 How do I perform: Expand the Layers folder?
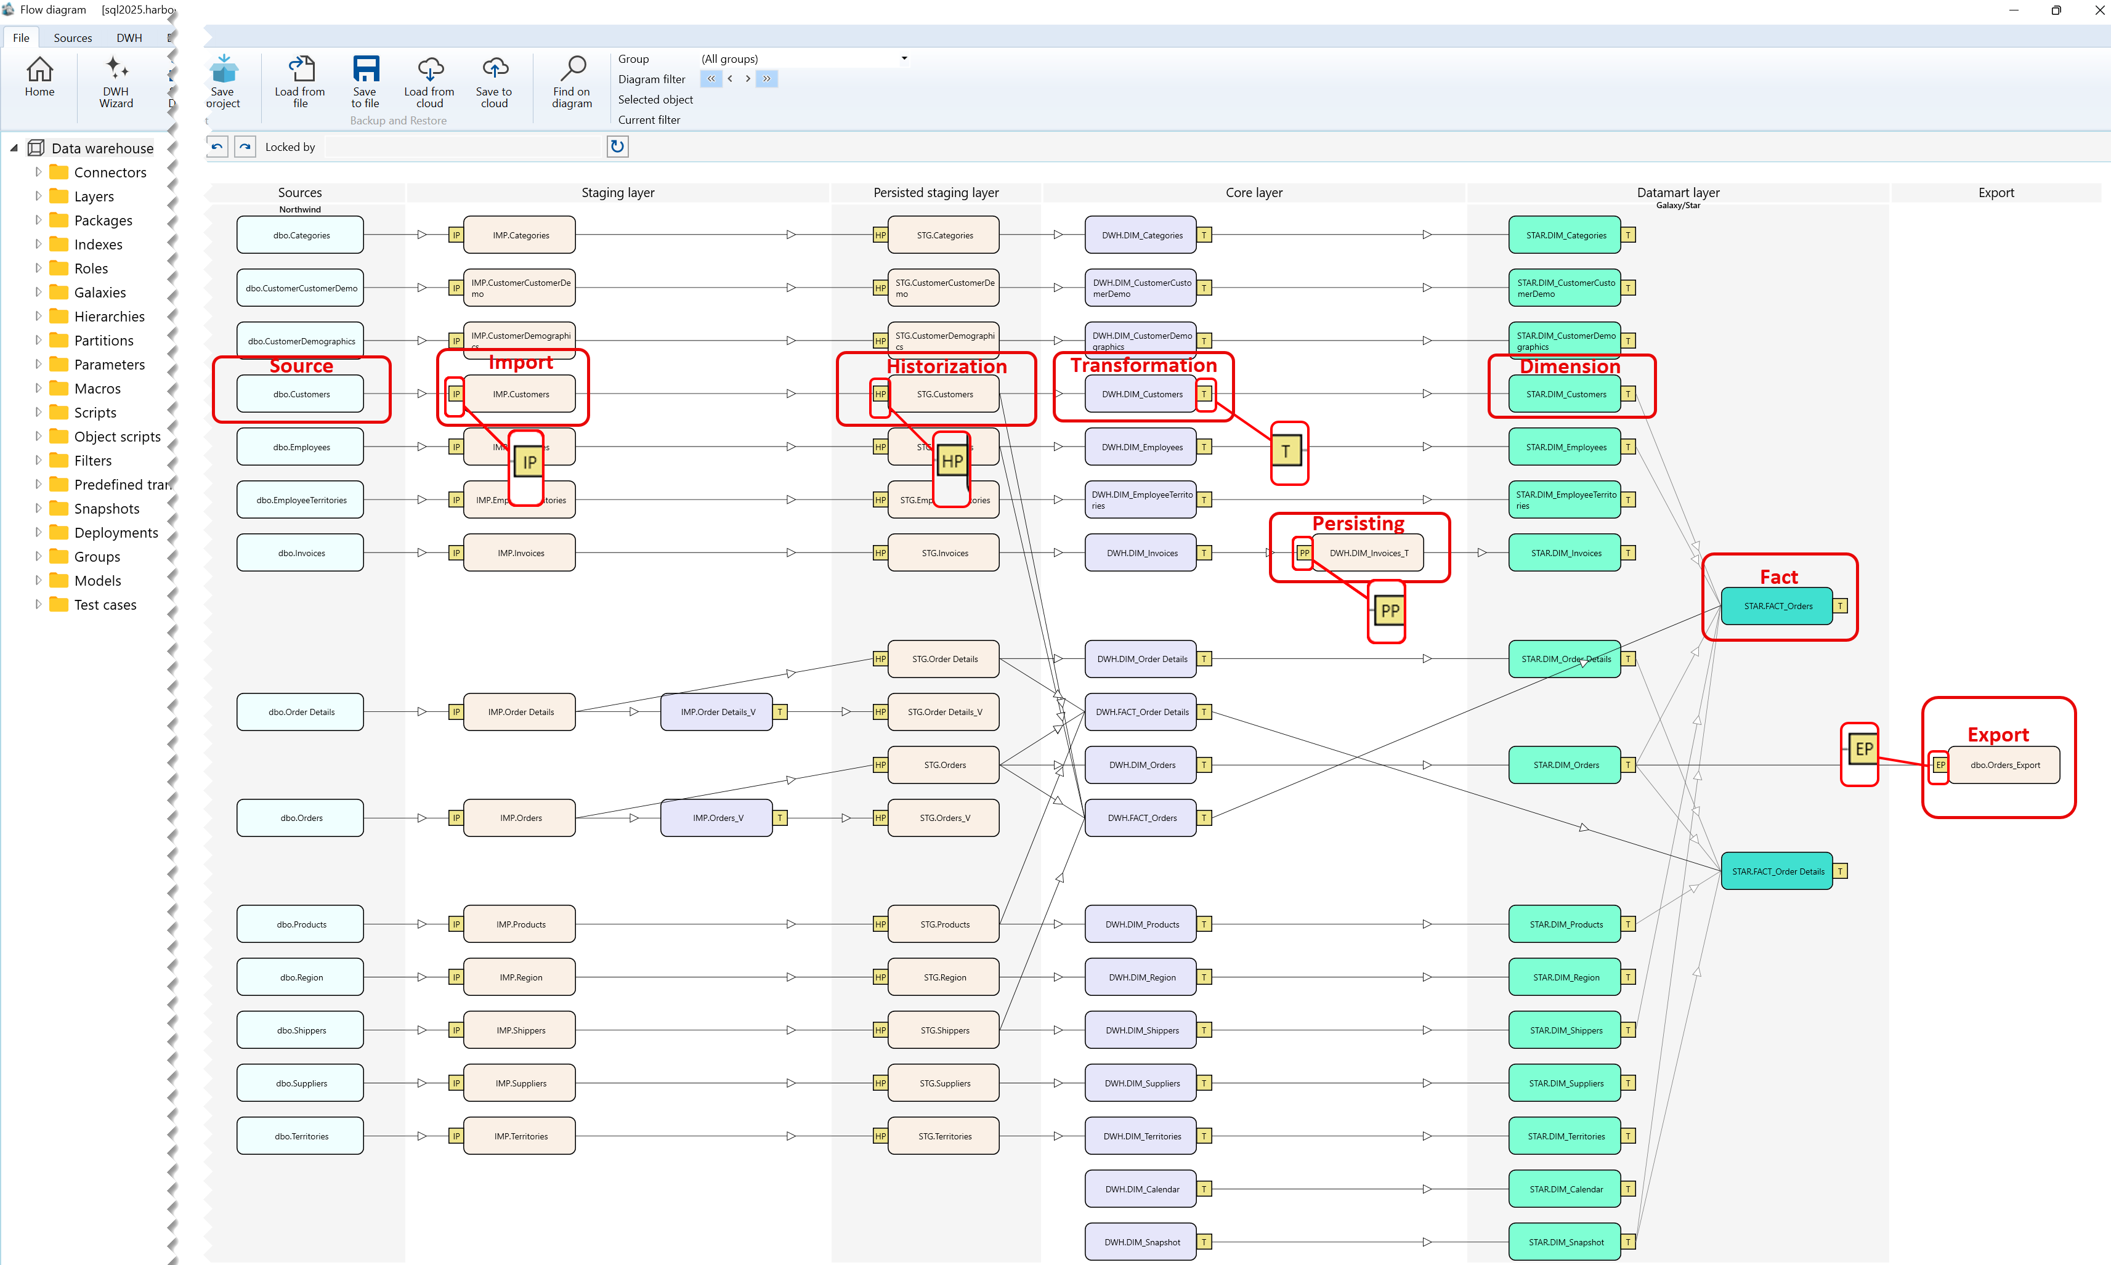click(38, 196)
